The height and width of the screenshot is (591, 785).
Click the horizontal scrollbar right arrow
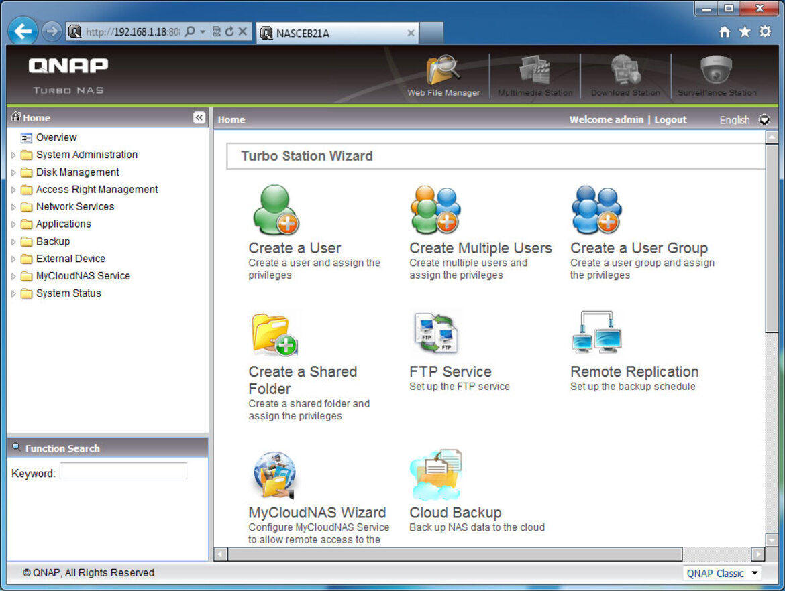tap(758, 554)
